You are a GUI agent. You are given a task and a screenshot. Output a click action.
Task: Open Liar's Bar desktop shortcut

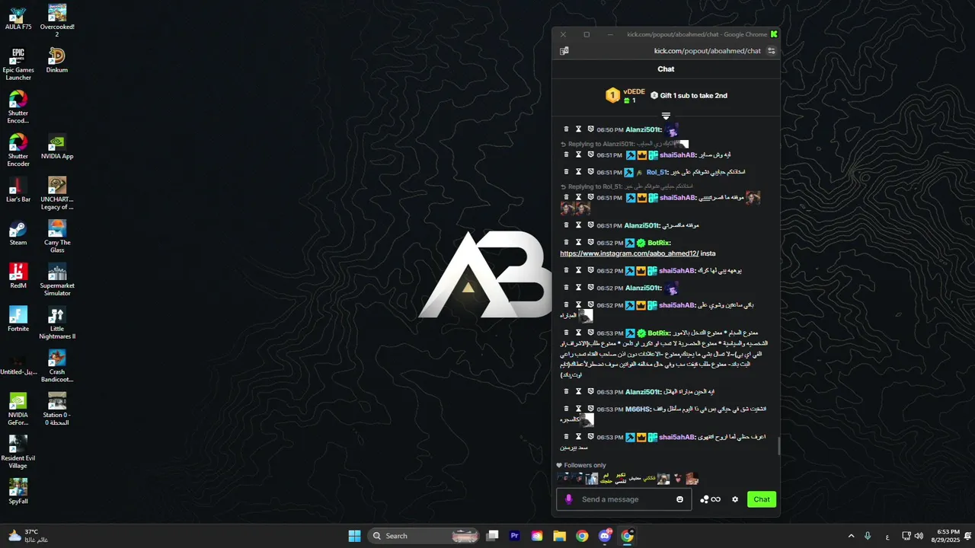click(18, 190)
